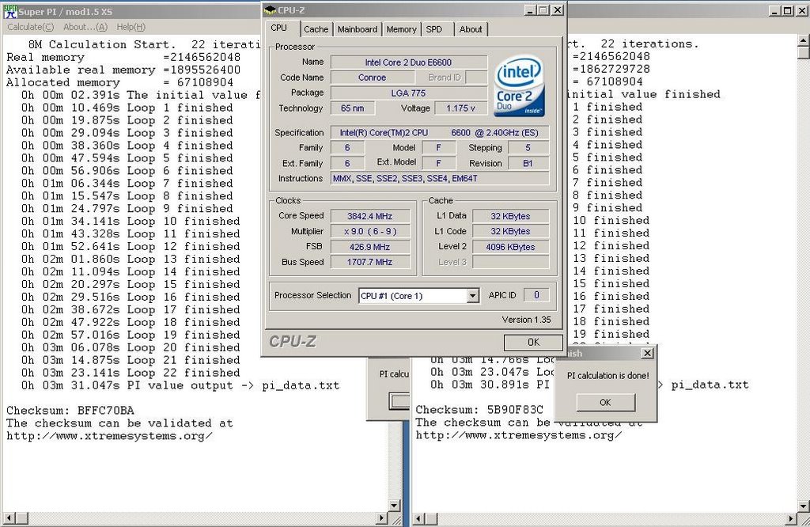Click the Package field showing LGA 775
810x527 pixels.
408,93
